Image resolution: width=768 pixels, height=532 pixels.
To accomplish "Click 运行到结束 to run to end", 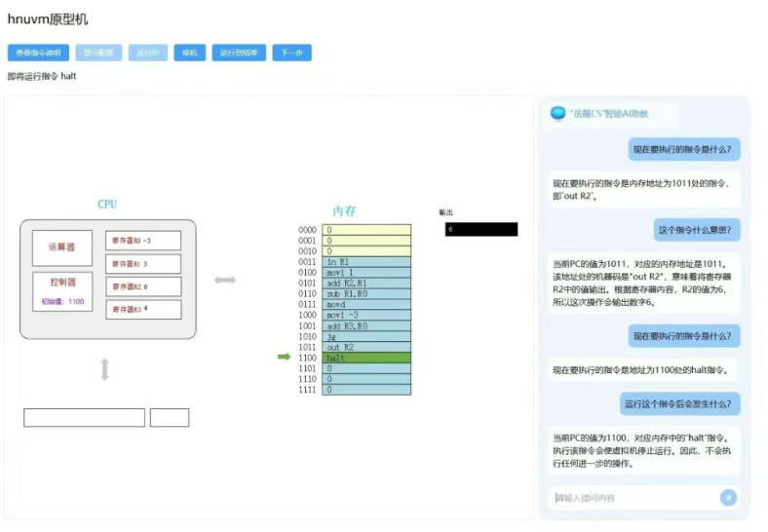I will pos(239,53).
